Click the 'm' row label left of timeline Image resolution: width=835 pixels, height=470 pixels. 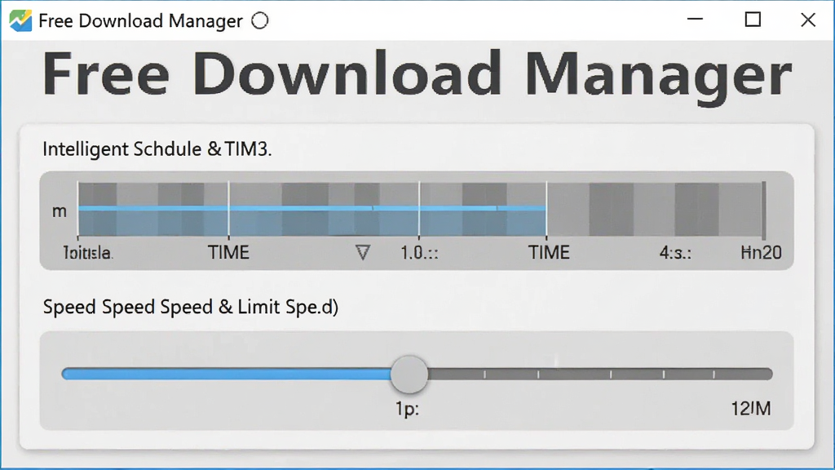(59, 211)
